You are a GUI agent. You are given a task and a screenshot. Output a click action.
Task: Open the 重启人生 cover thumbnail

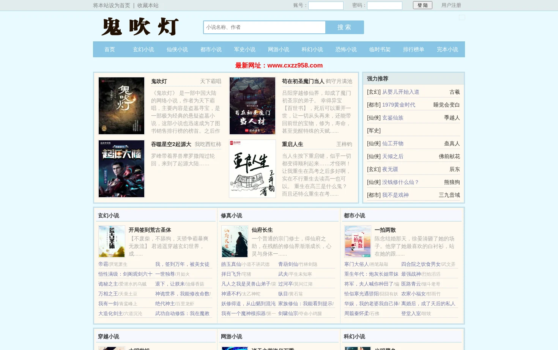252,169
